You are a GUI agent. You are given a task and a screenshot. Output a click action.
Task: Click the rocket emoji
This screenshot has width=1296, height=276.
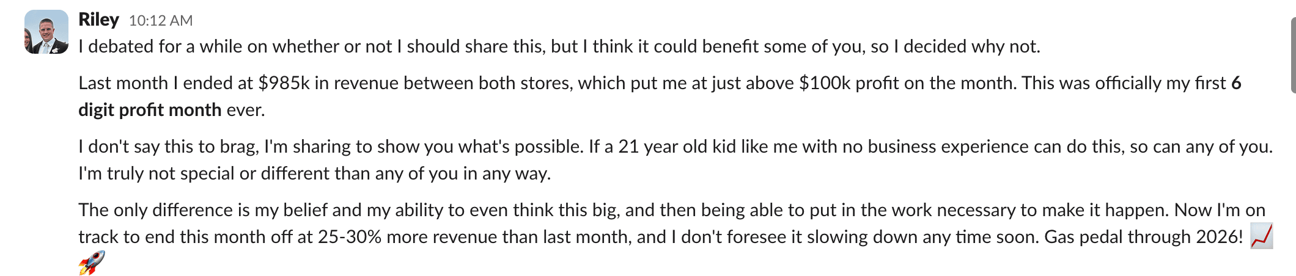[92, 263]
